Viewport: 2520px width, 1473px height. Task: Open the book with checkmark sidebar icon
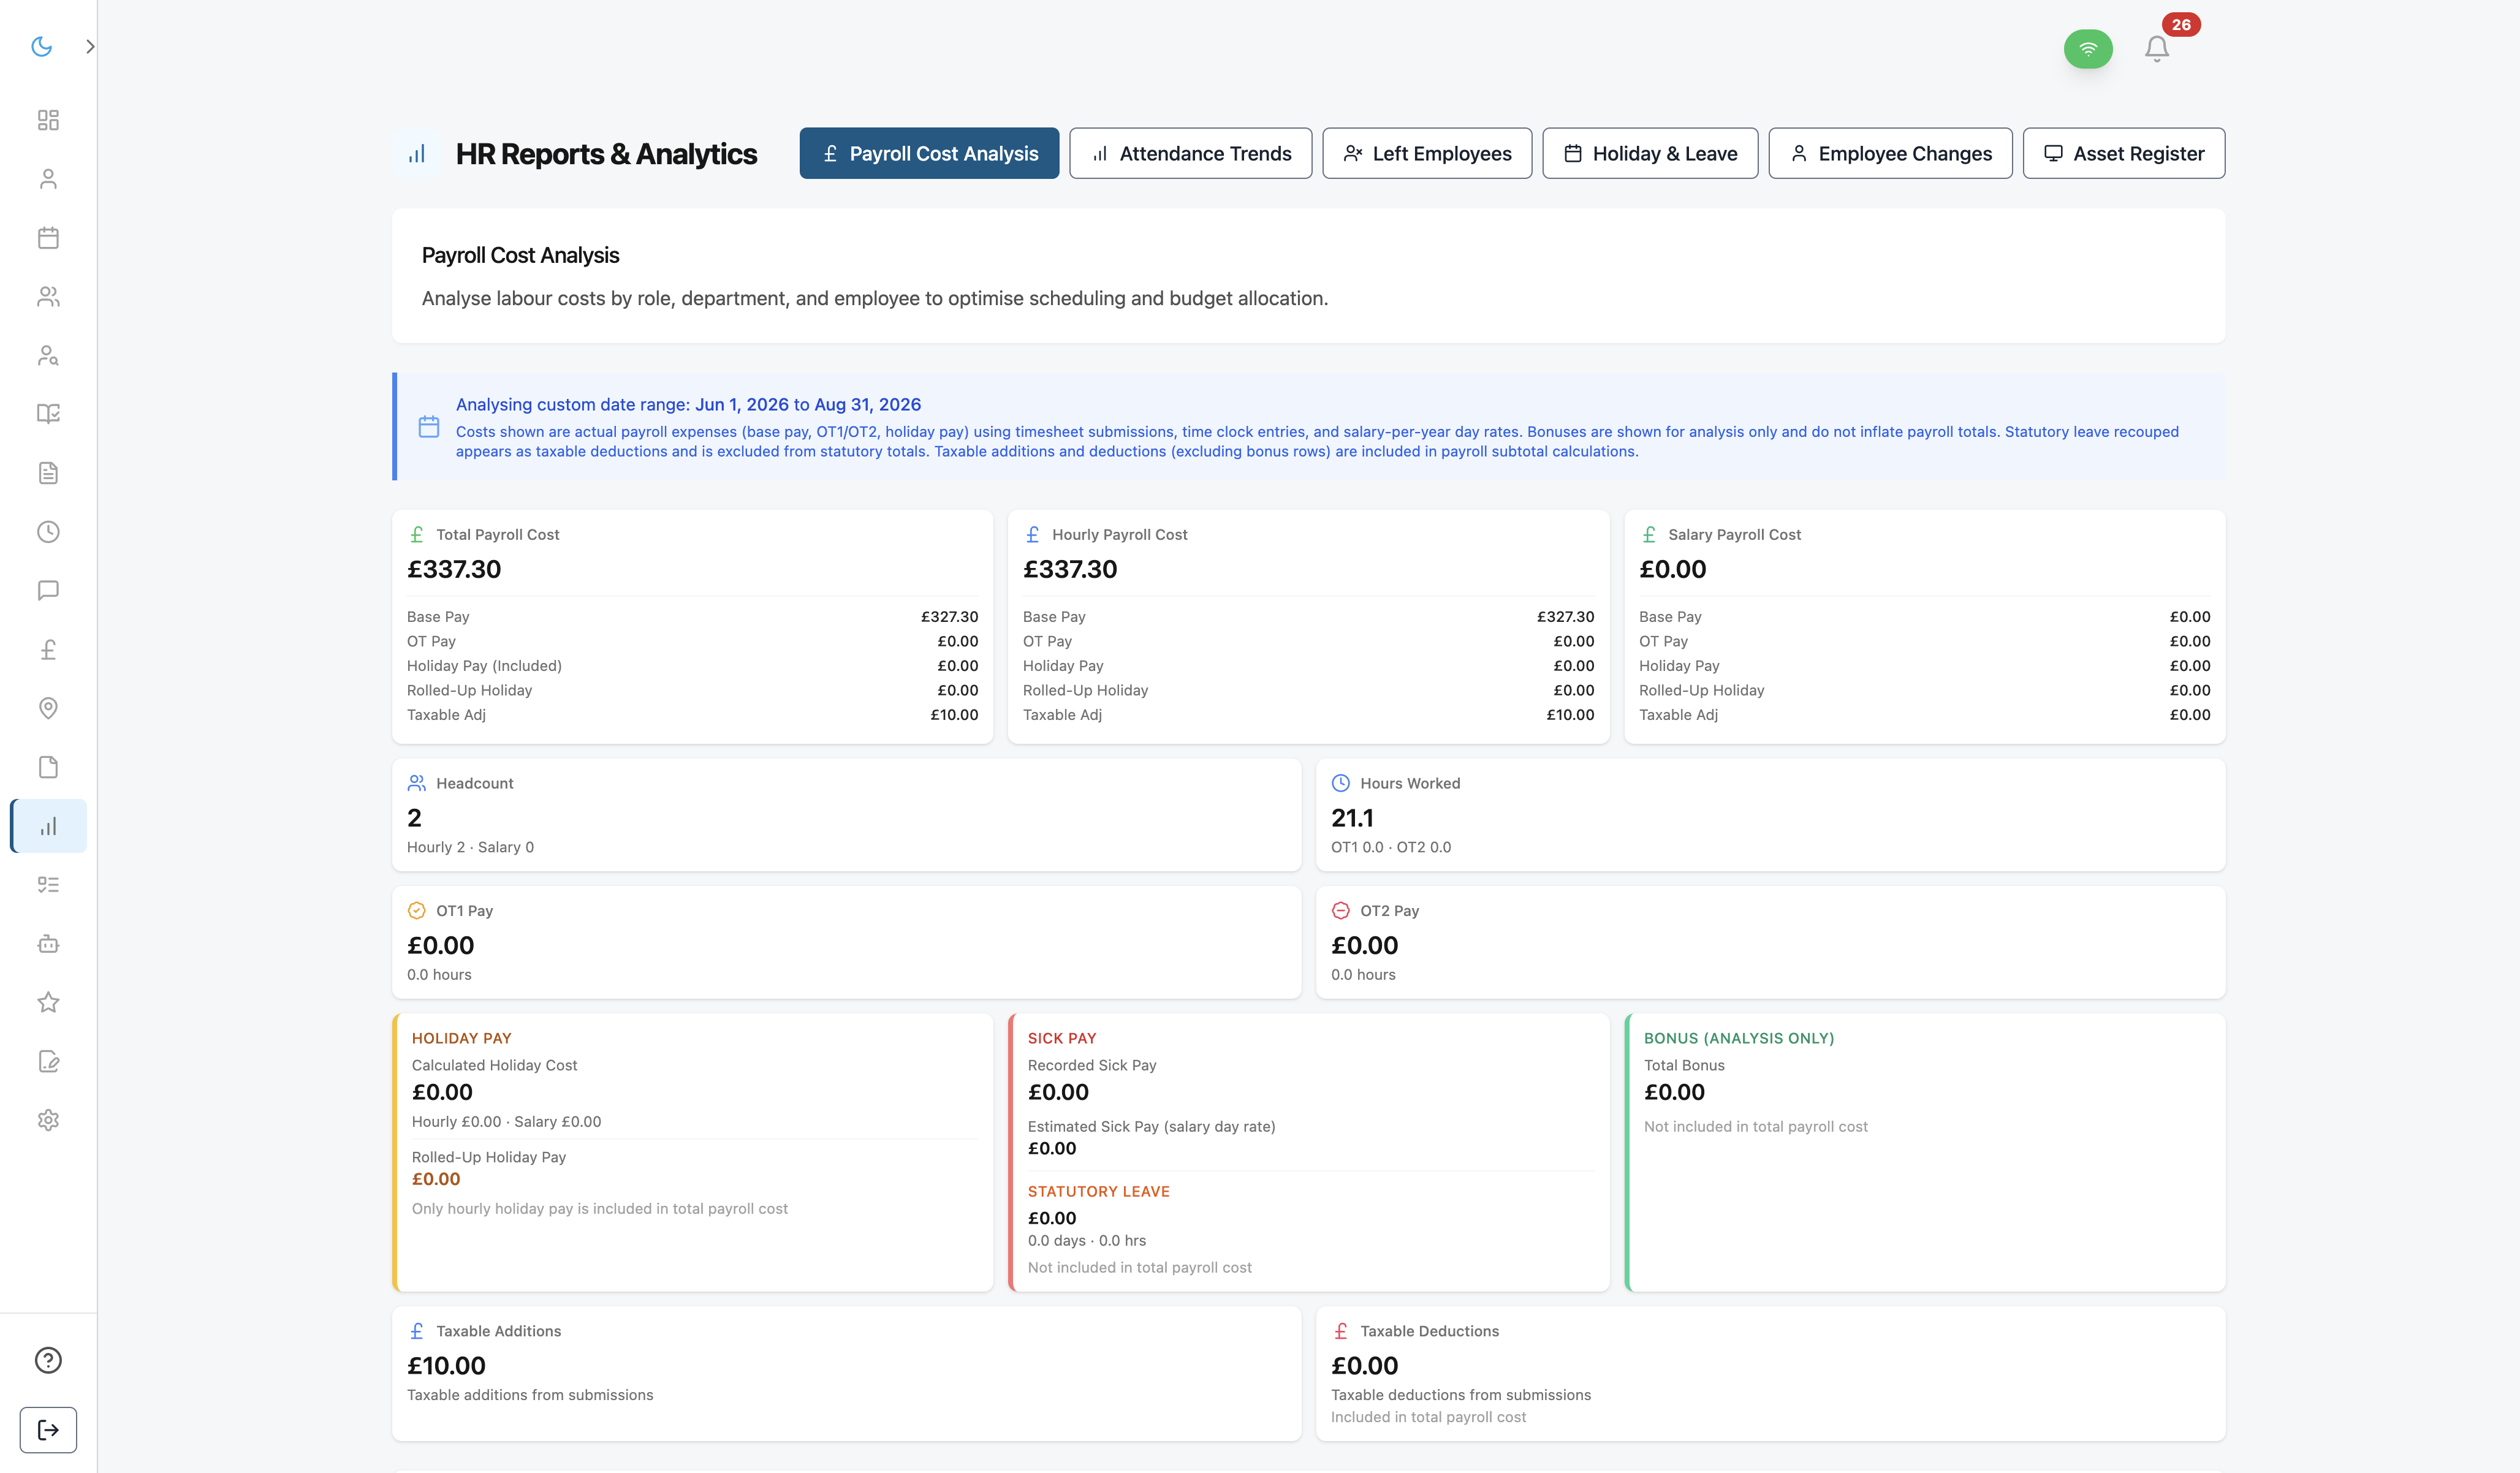[48, 414]
